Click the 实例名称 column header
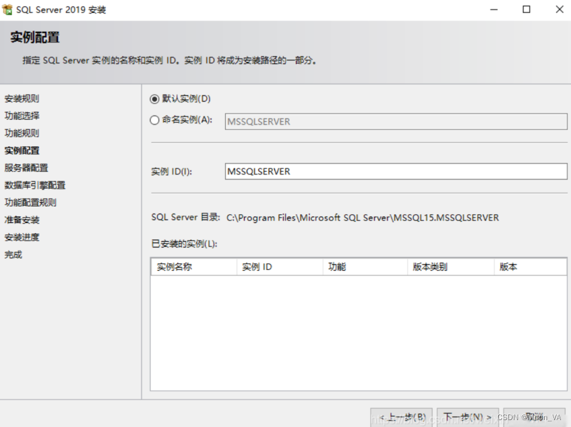This screenshot has width=571, height=427. coord(194,267)
